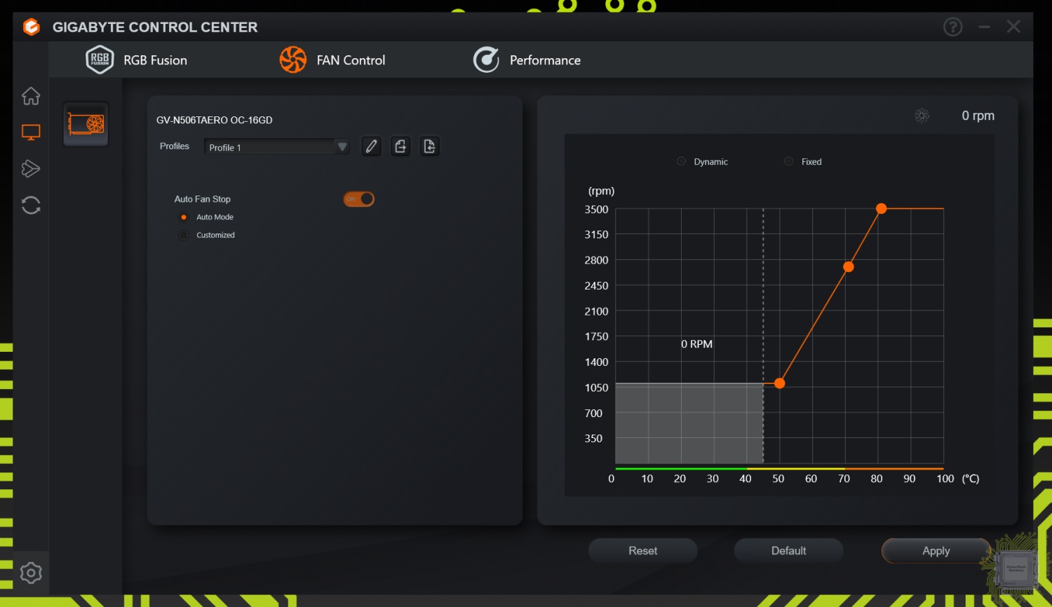
Task: Go to Home in sidebar
Action: (31, 96)
